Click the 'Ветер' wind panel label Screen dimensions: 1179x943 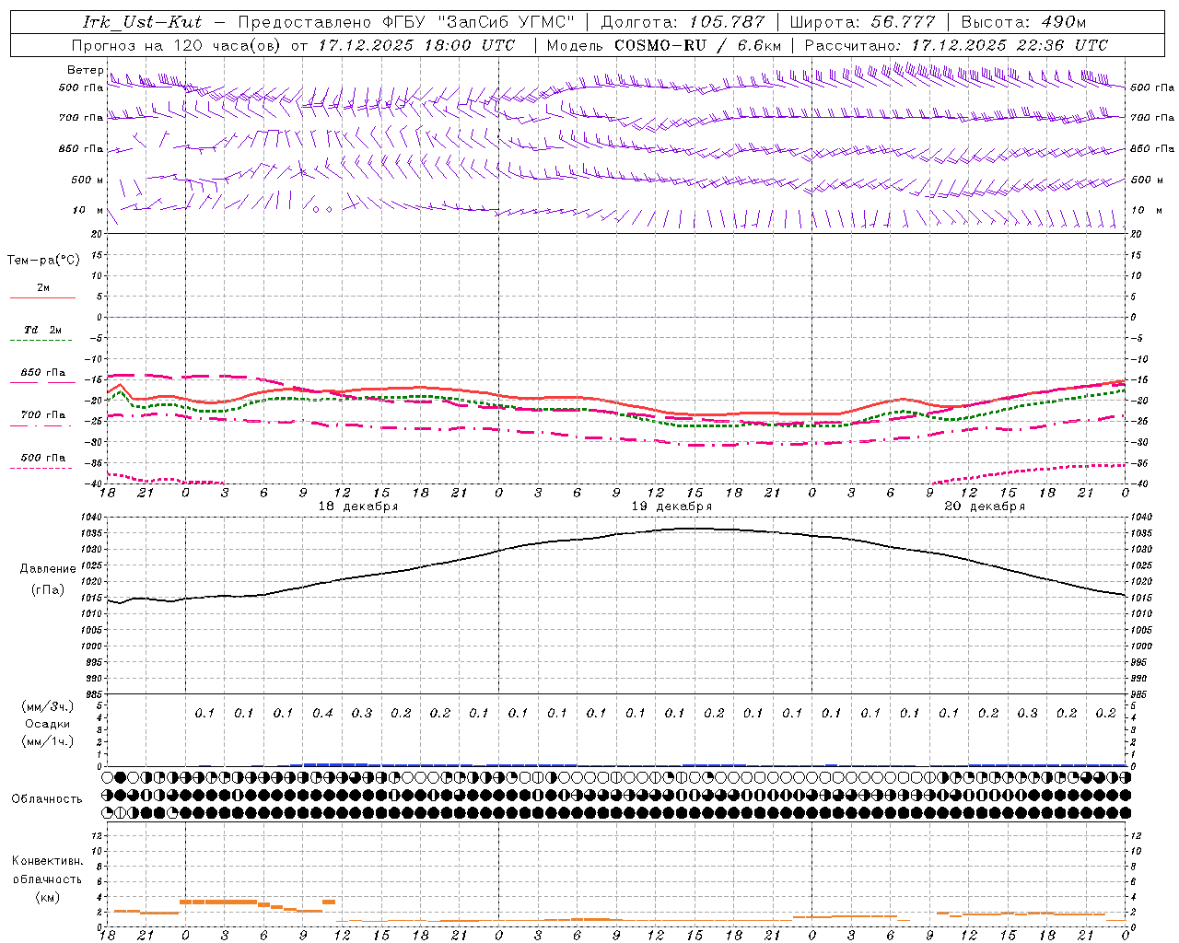pyautogui.click(x=85, y=70)
